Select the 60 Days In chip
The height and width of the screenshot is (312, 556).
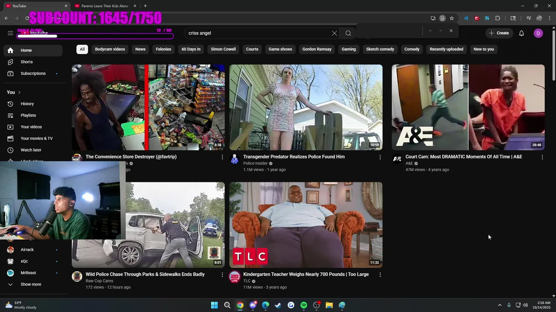(x=191, y=49)
